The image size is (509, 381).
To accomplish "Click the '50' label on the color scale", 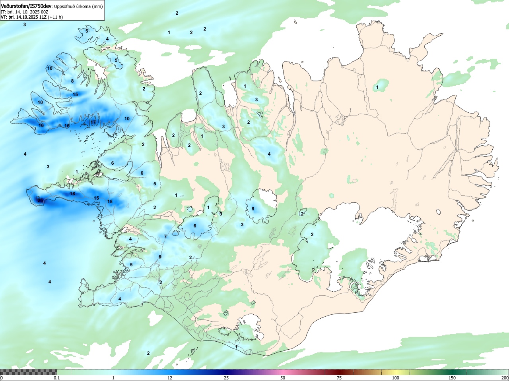I will (x=283, y=378).
